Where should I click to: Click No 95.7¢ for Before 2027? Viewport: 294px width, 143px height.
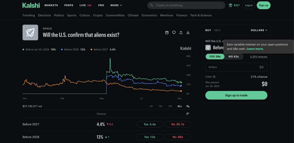tap(178, 124)
